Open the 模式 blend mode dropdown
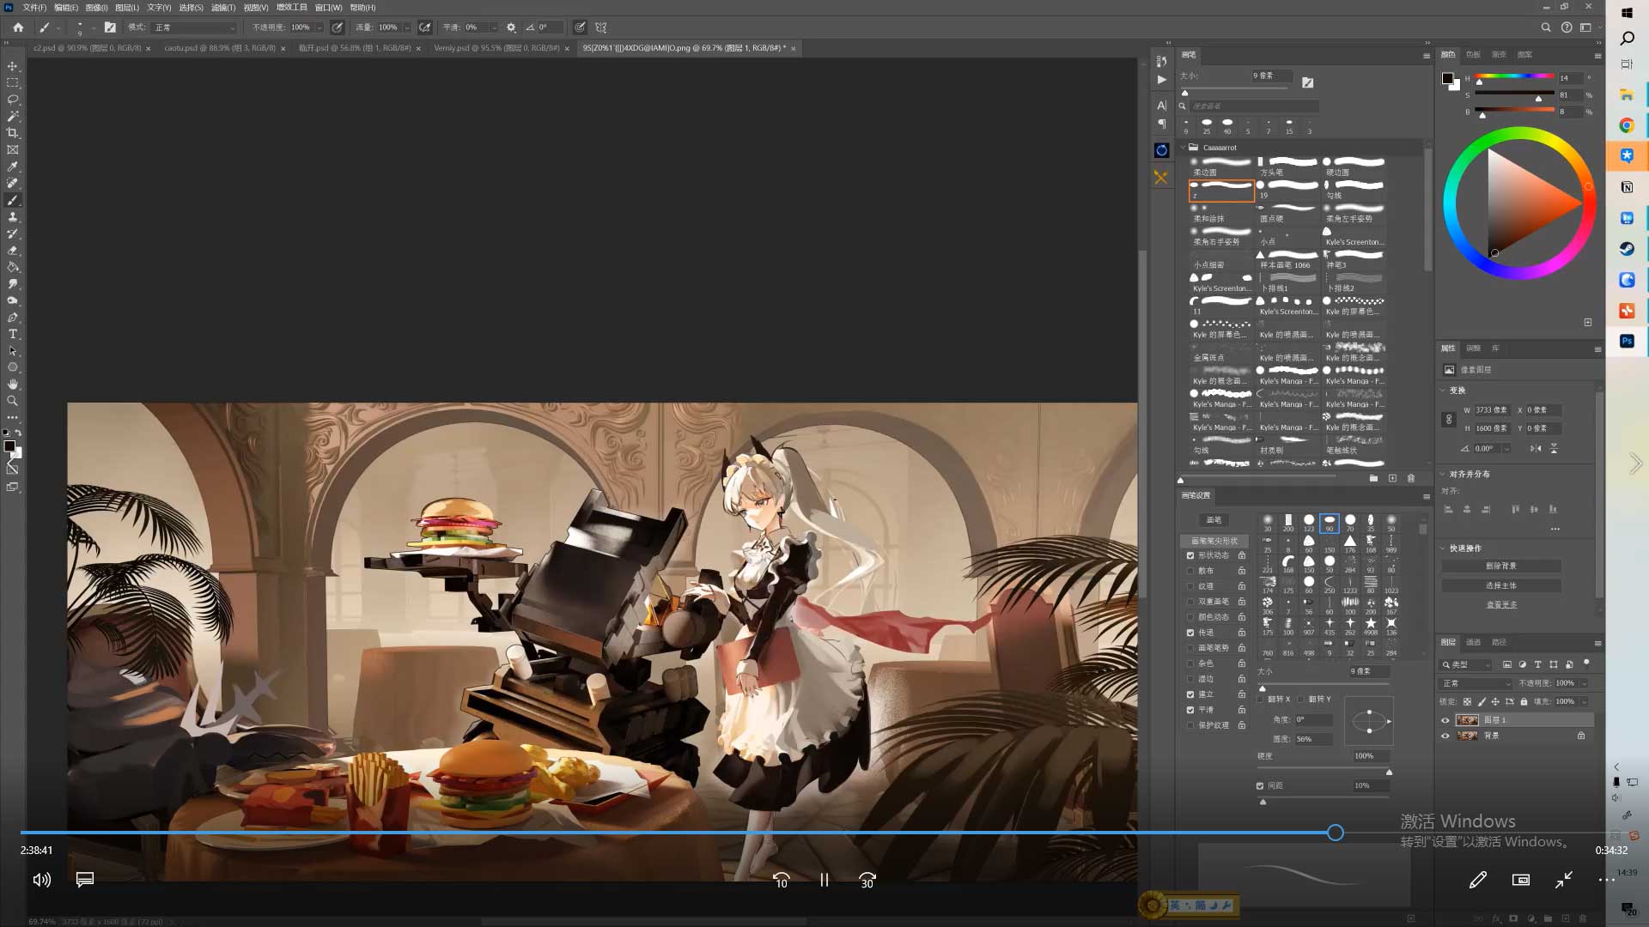The image size is (1649, 927). click(194, 27)
